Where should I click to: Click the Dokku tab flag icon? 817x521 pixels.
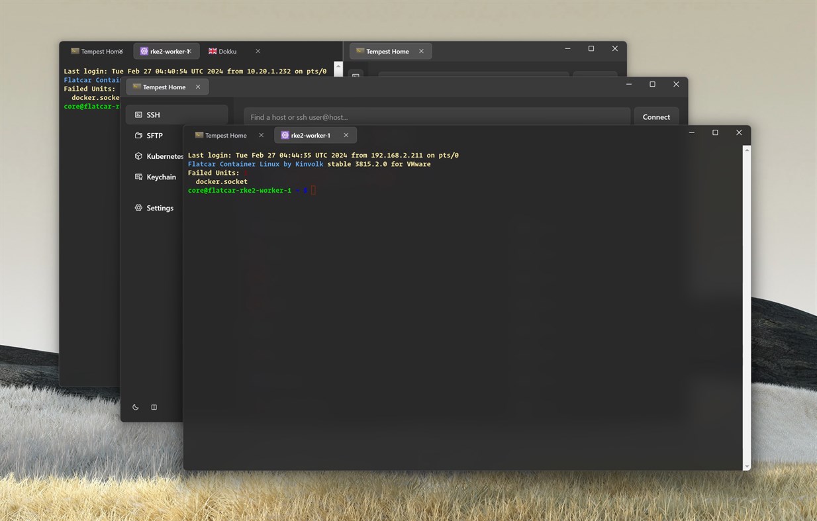(x=212, y=51)
